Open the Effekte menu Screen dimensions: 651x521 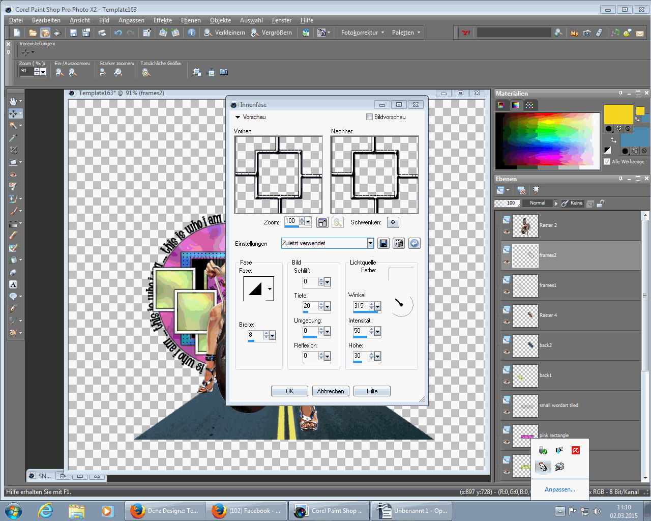click(x=163, y=20)
